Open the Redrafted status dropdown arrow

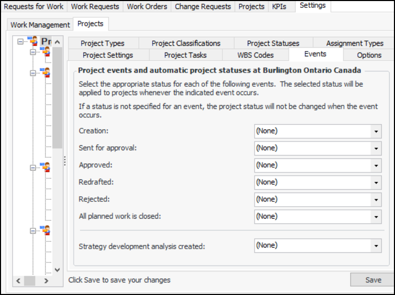(376, 182)
